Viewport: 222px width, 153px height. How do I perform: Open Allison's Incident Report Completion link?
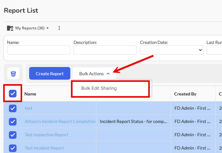pos(60,121)
